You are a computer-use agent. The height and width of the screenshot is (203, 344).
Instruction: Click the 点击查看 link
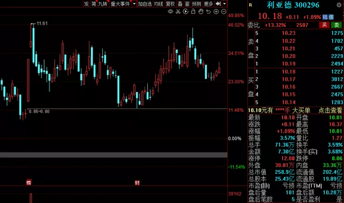point(330,110)
